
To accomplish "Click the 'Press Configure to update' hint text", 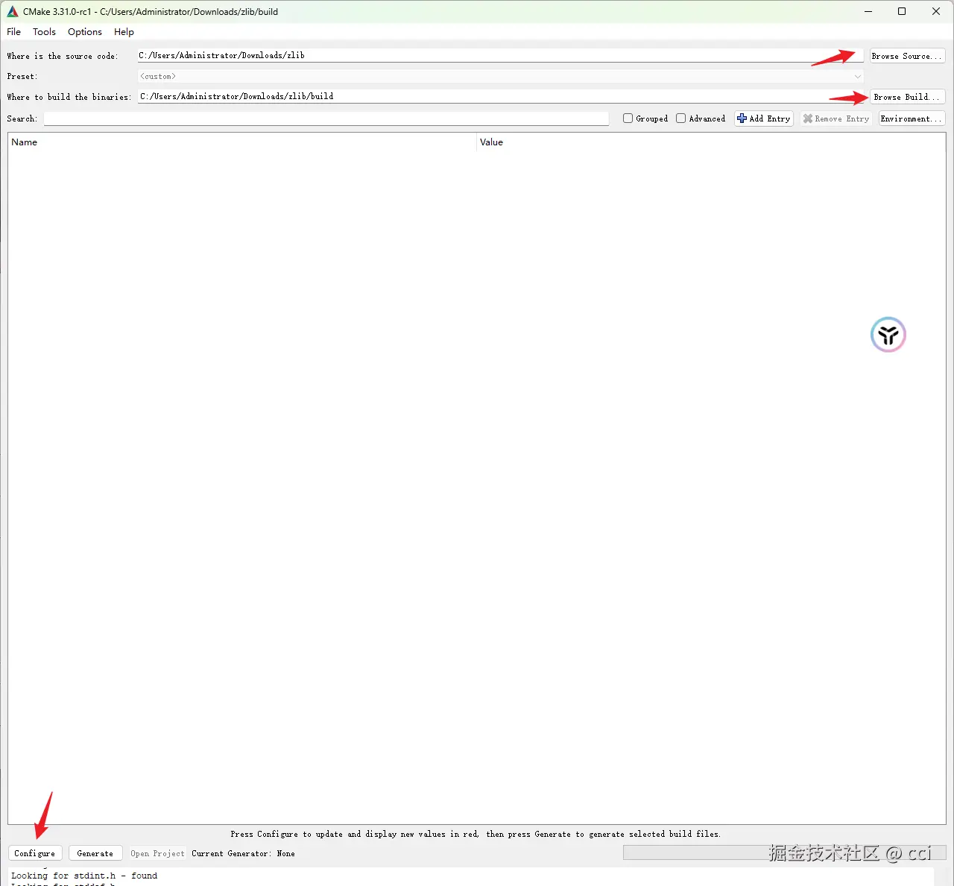I will [476, 834].
